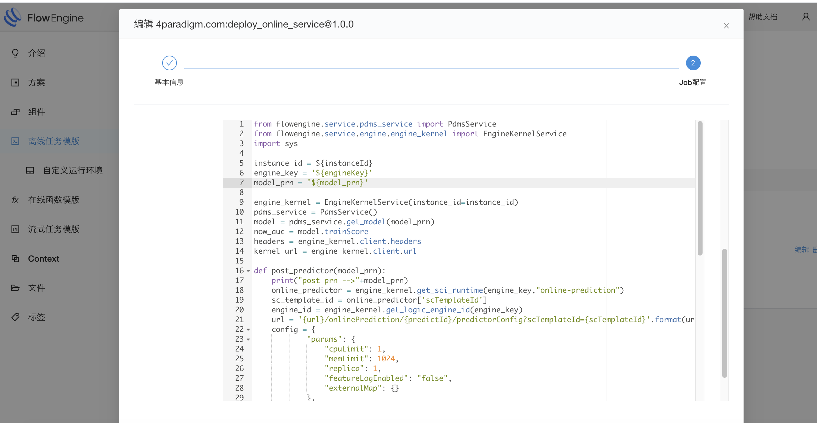Screen dimensions: 817x423
Task: Click PdmsService() on line 10
Action: pyautogui.click(x=349, y=212)
